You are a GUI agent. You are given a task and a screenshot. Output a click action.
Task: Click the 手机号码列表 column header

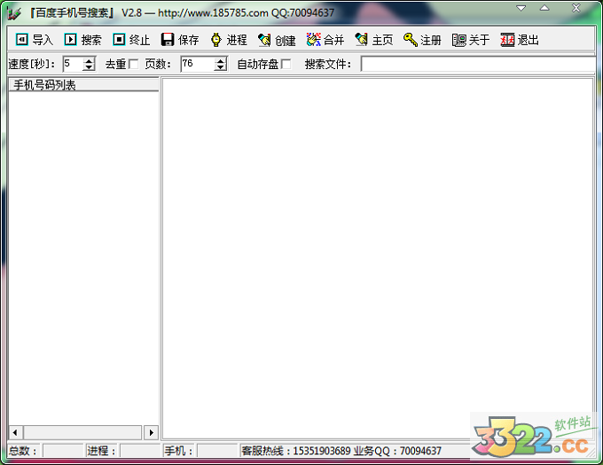point(83,85)
